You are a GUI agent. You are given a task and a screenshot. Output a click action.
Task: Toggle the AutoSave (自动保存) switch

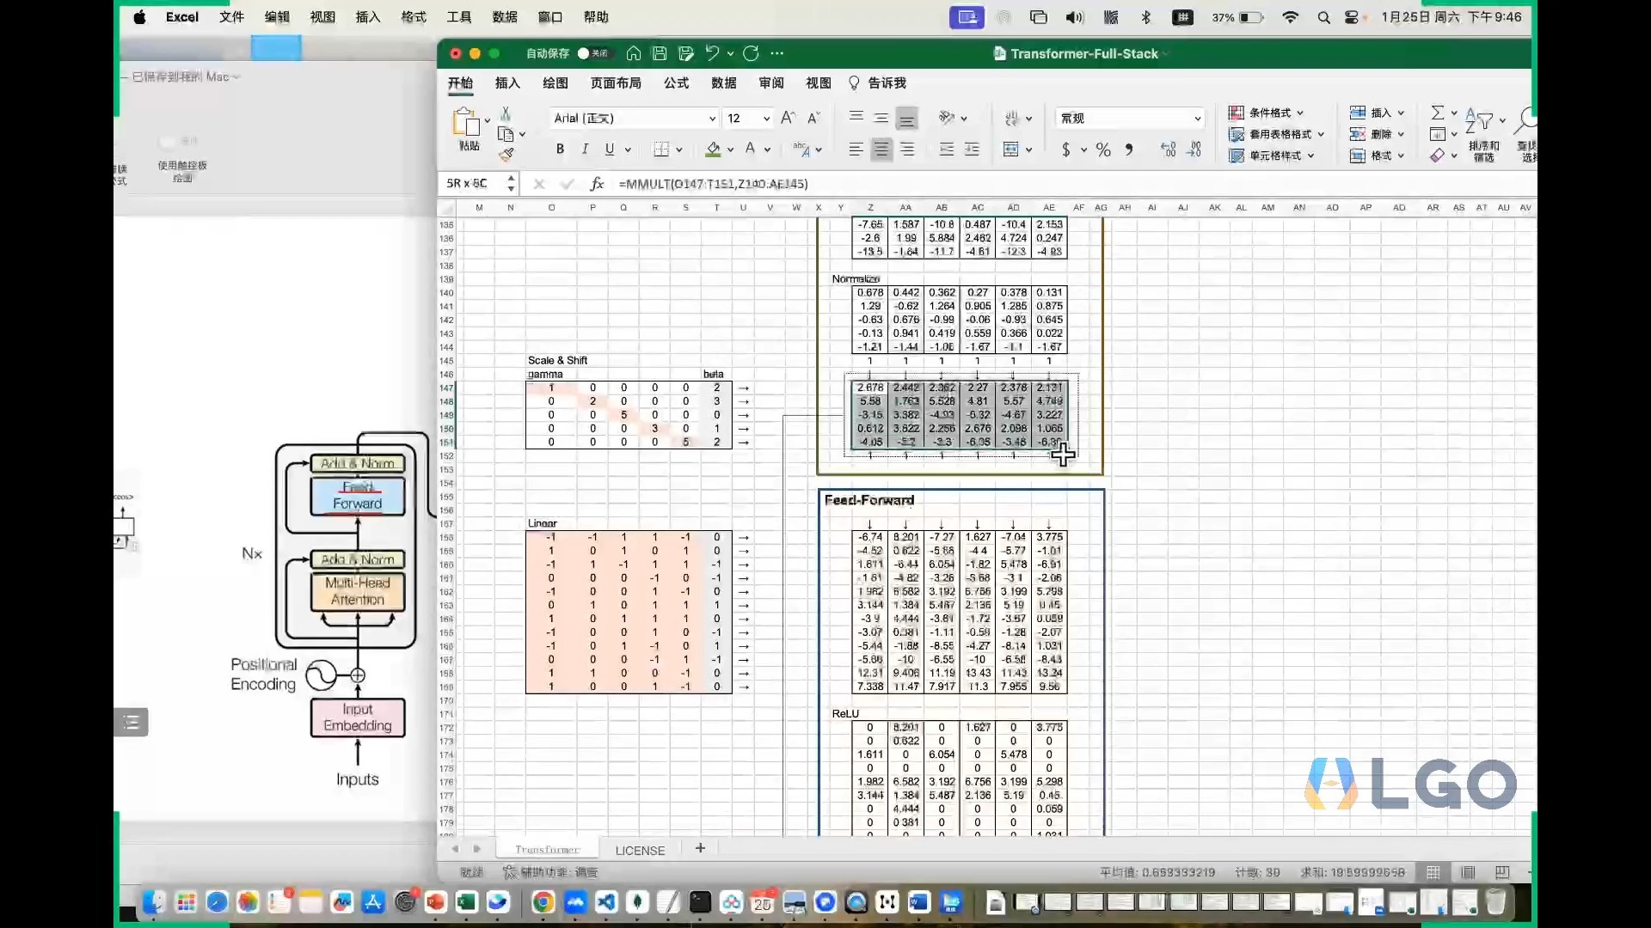point(592,53)
